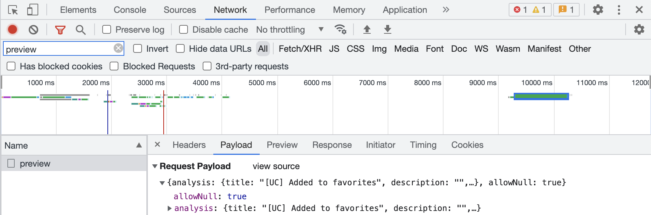Open the No throttling dropdown
Screen dimensions: 651x215
point(290,29)
